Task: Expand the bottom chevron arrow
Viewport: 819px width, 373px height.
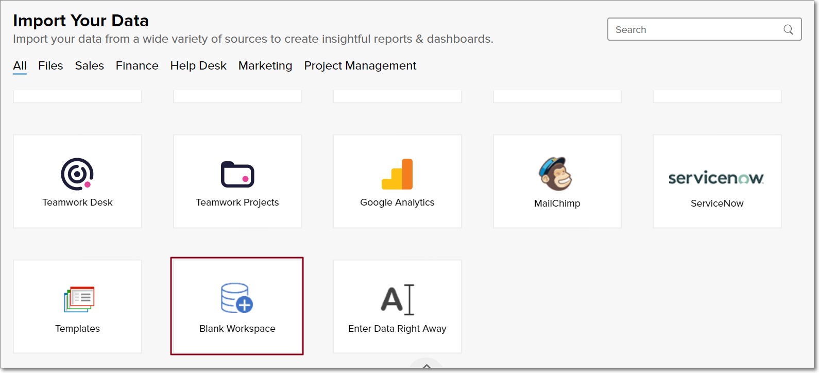Action: coord(426,366)
